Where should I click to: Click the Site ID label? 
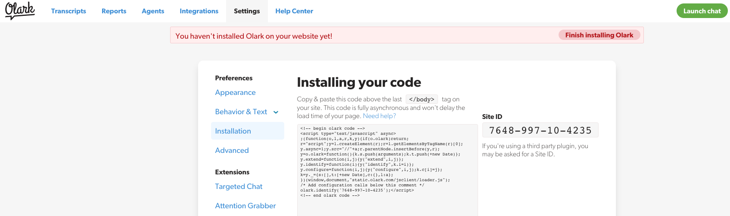pyautogui.click(x=492, y=117)
